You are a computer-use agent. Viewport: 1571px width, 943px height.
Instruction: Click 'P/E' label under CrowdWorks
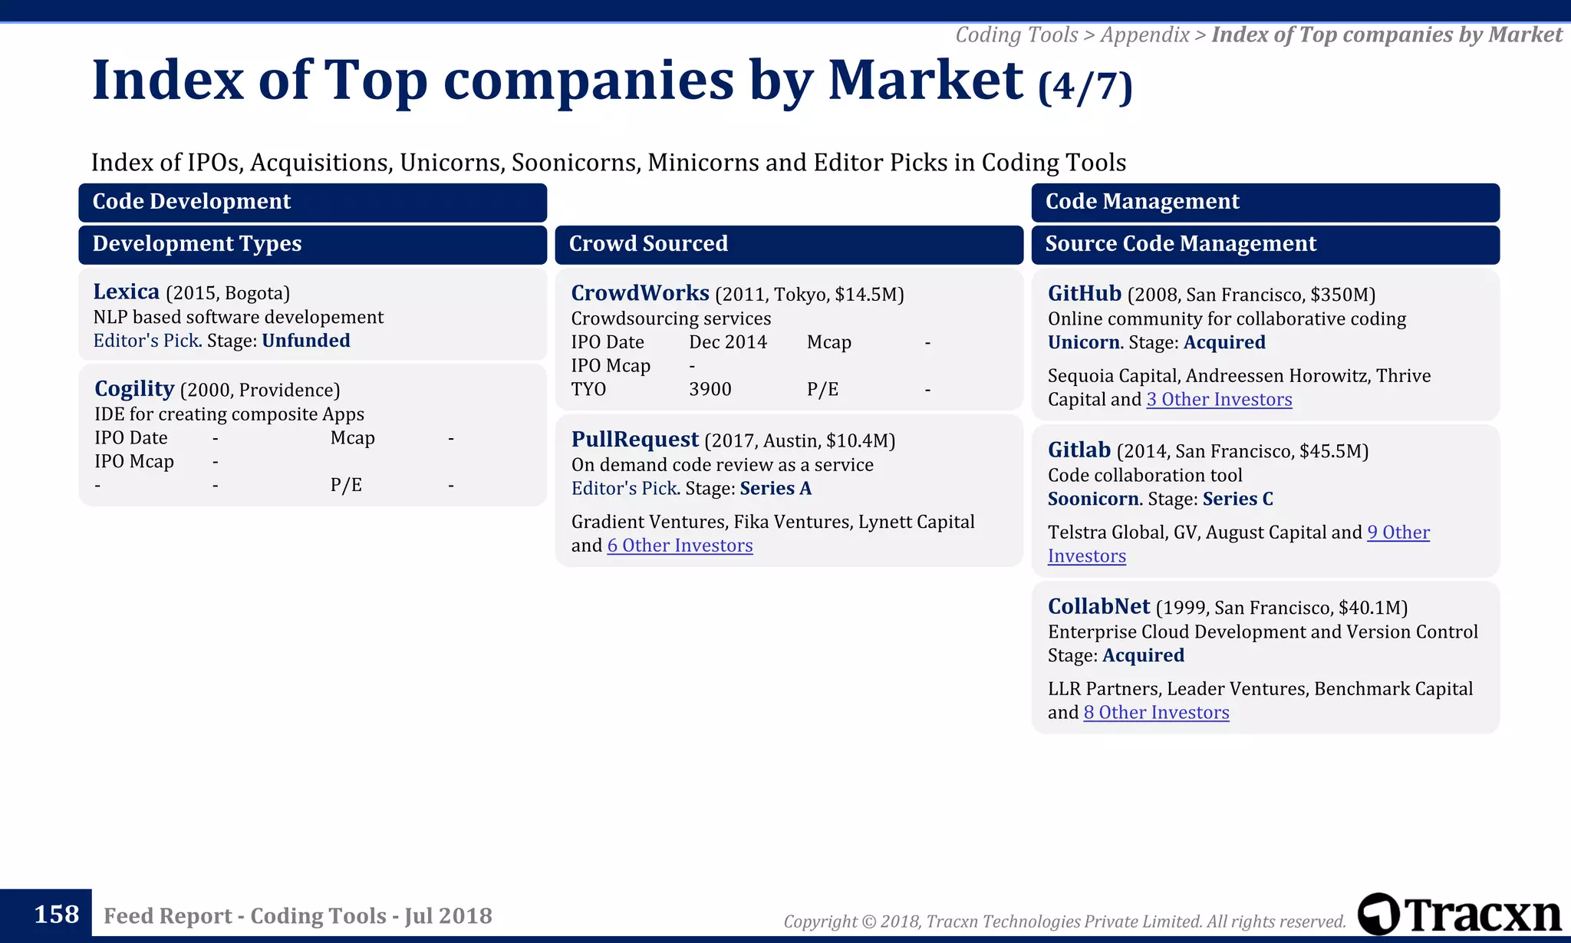(822, 389)
